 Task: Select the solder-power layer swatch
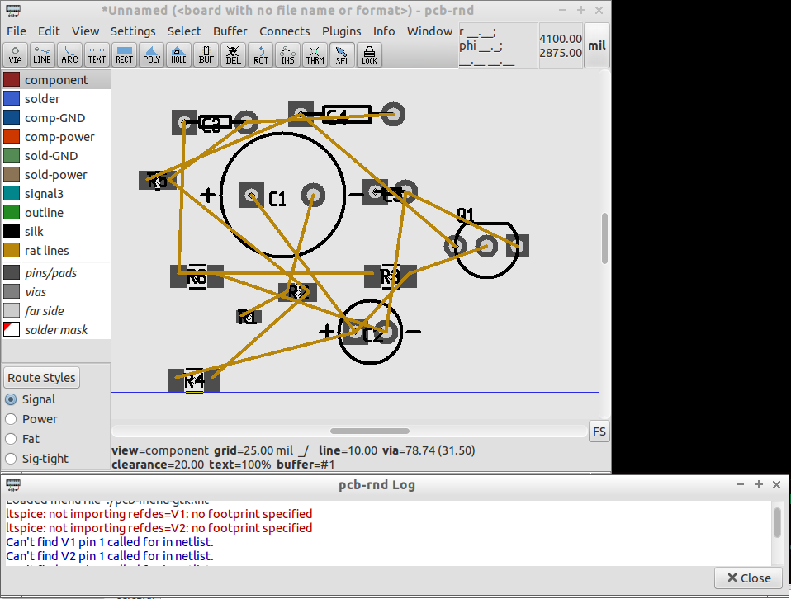point(12,174)
